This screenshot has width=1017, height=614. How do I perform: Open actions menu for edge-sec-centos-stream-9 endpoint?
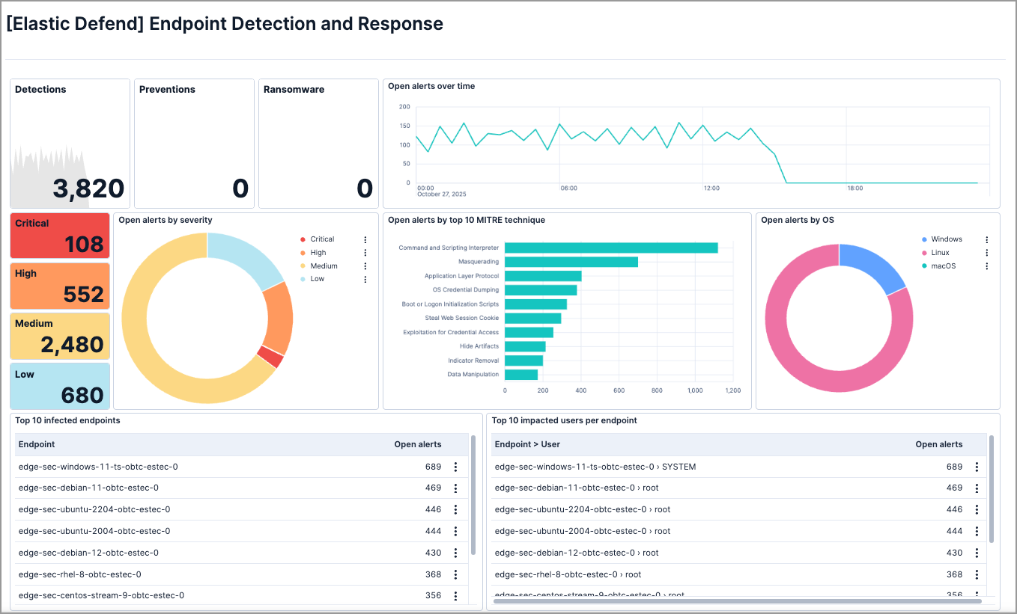tap(456, 595)
